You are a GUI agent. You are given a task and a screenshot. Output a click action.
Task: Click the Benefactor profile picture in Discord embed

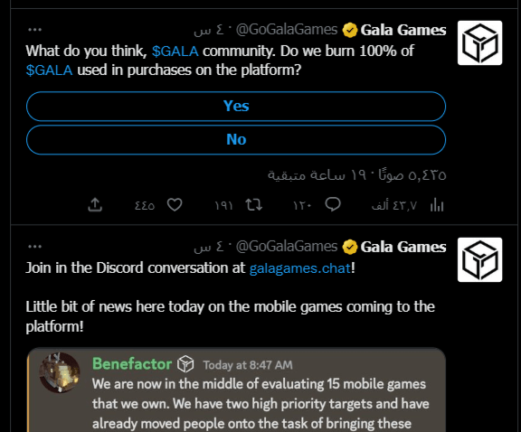pyautogui.click(x=60, y=372)
